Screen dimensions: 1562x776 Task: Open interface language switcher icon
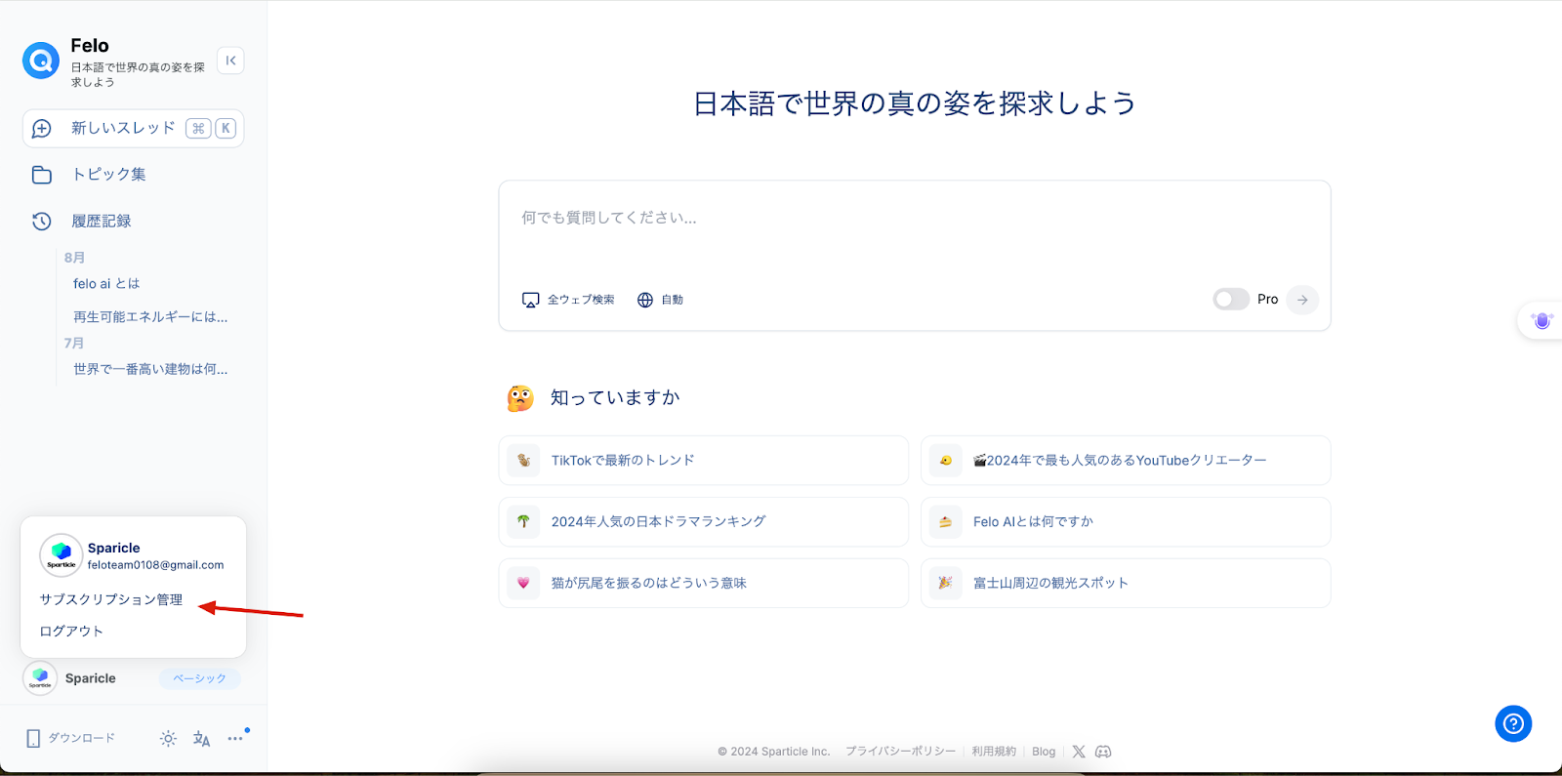pyautogui.click(x=201, y=739)
